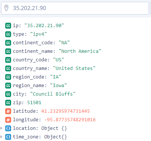Click the object braces icon beside time_zone
The height and width of the screenshot is (141, 151).
pyautogui.click(x=8, y=137)
